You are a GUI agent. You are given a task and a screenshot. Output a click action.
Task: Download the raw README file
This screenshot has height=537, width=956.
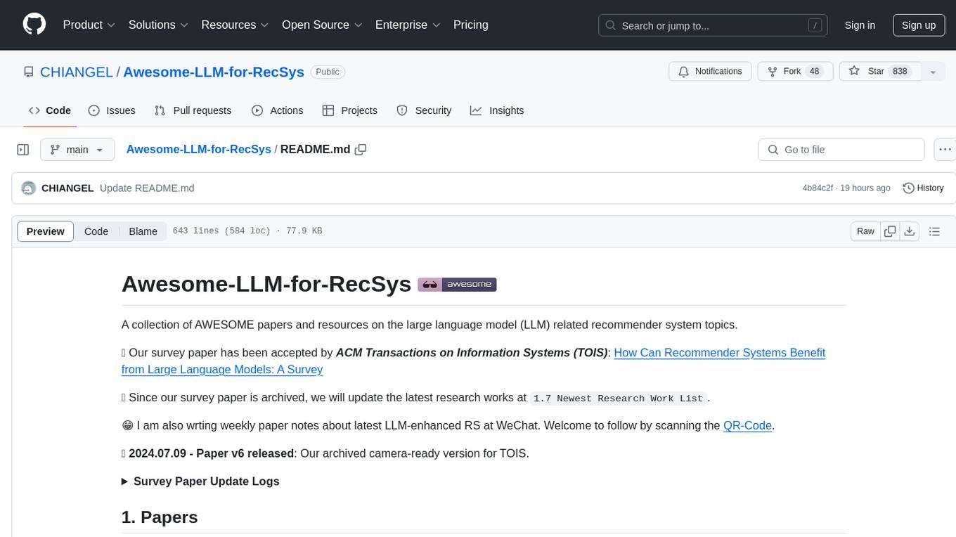pyautogui.click(x=910, y=231)
